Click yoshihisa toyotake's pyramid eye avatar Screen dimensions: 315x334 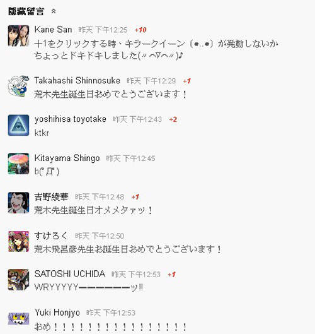click(18, 125)
